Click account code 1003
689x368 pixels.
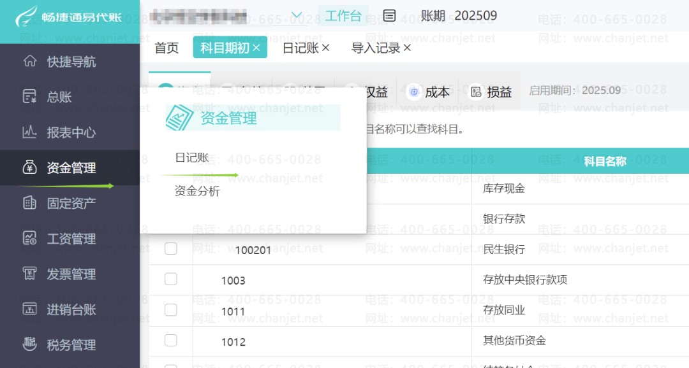tap(233, 281)
